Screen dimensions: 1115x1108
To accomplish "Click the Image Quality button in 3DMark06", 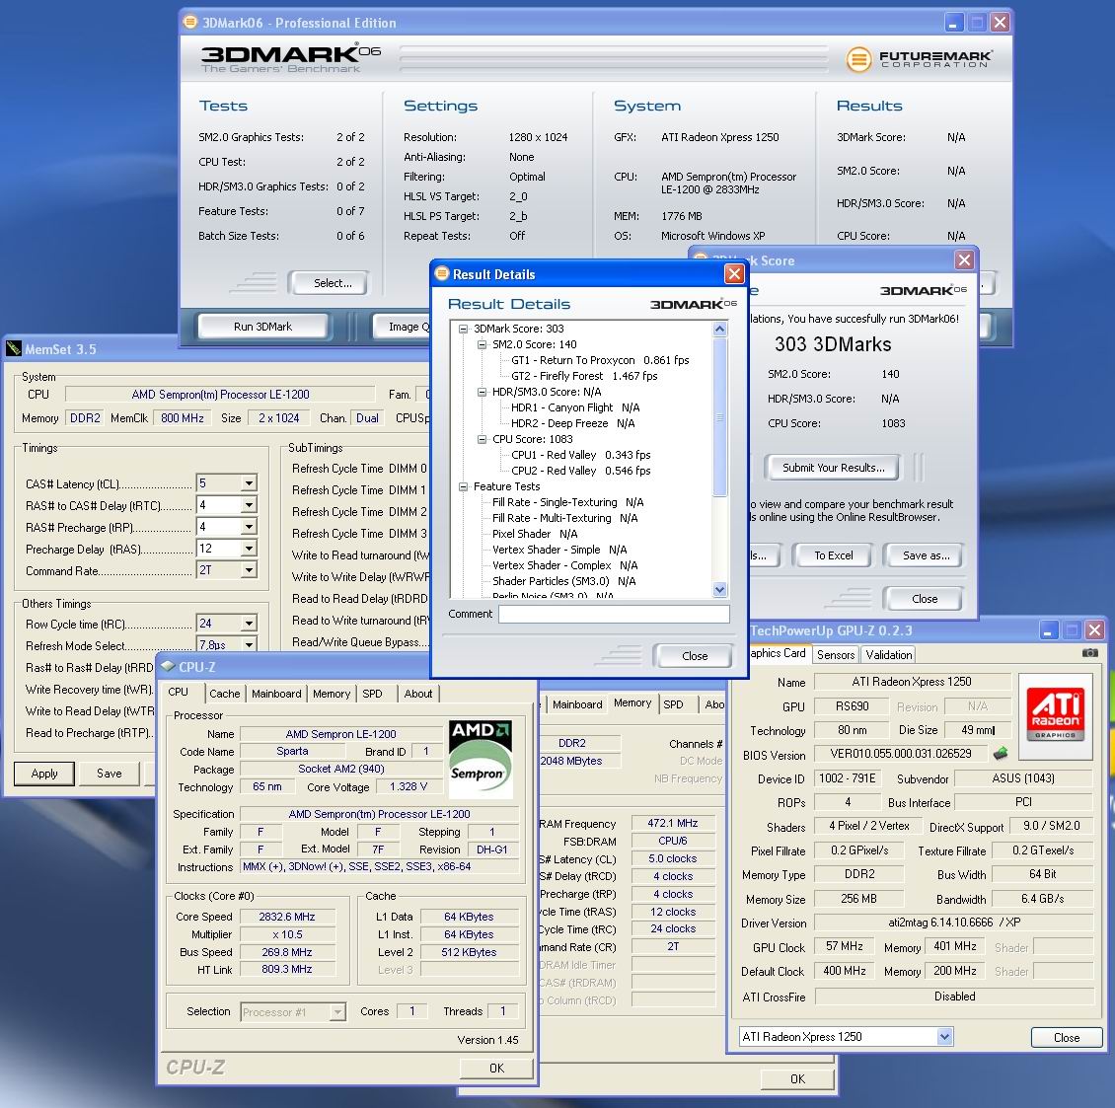I will click(402, 327).
